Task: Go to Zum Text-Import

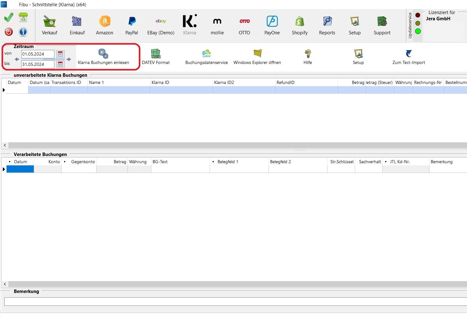Action: pyautogui.click(x=409, y=56)
